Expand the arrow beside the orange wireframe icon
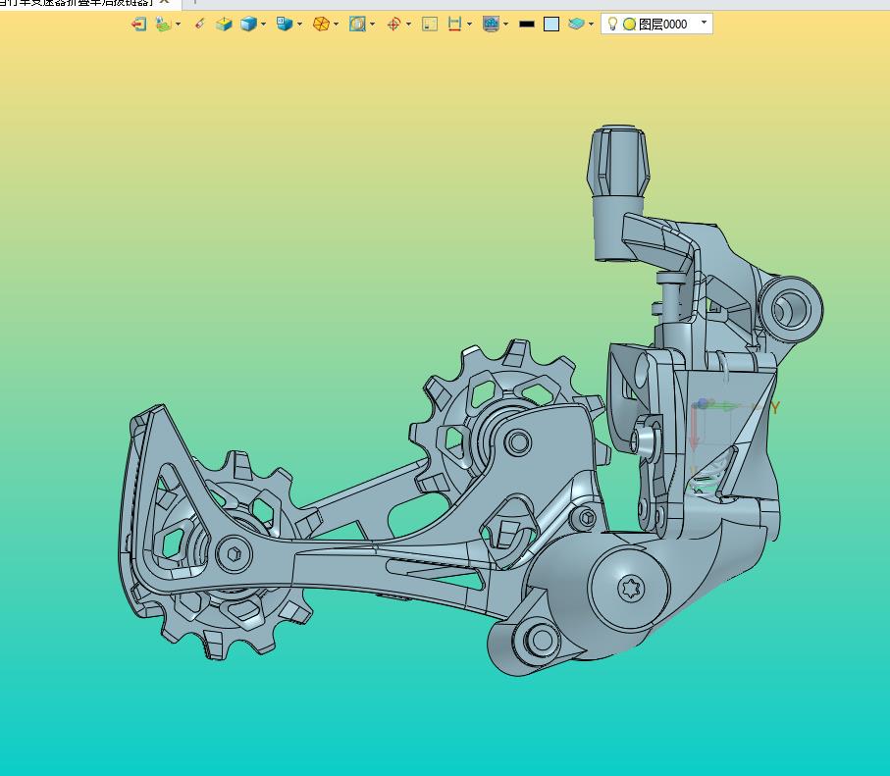 [337, 25]
